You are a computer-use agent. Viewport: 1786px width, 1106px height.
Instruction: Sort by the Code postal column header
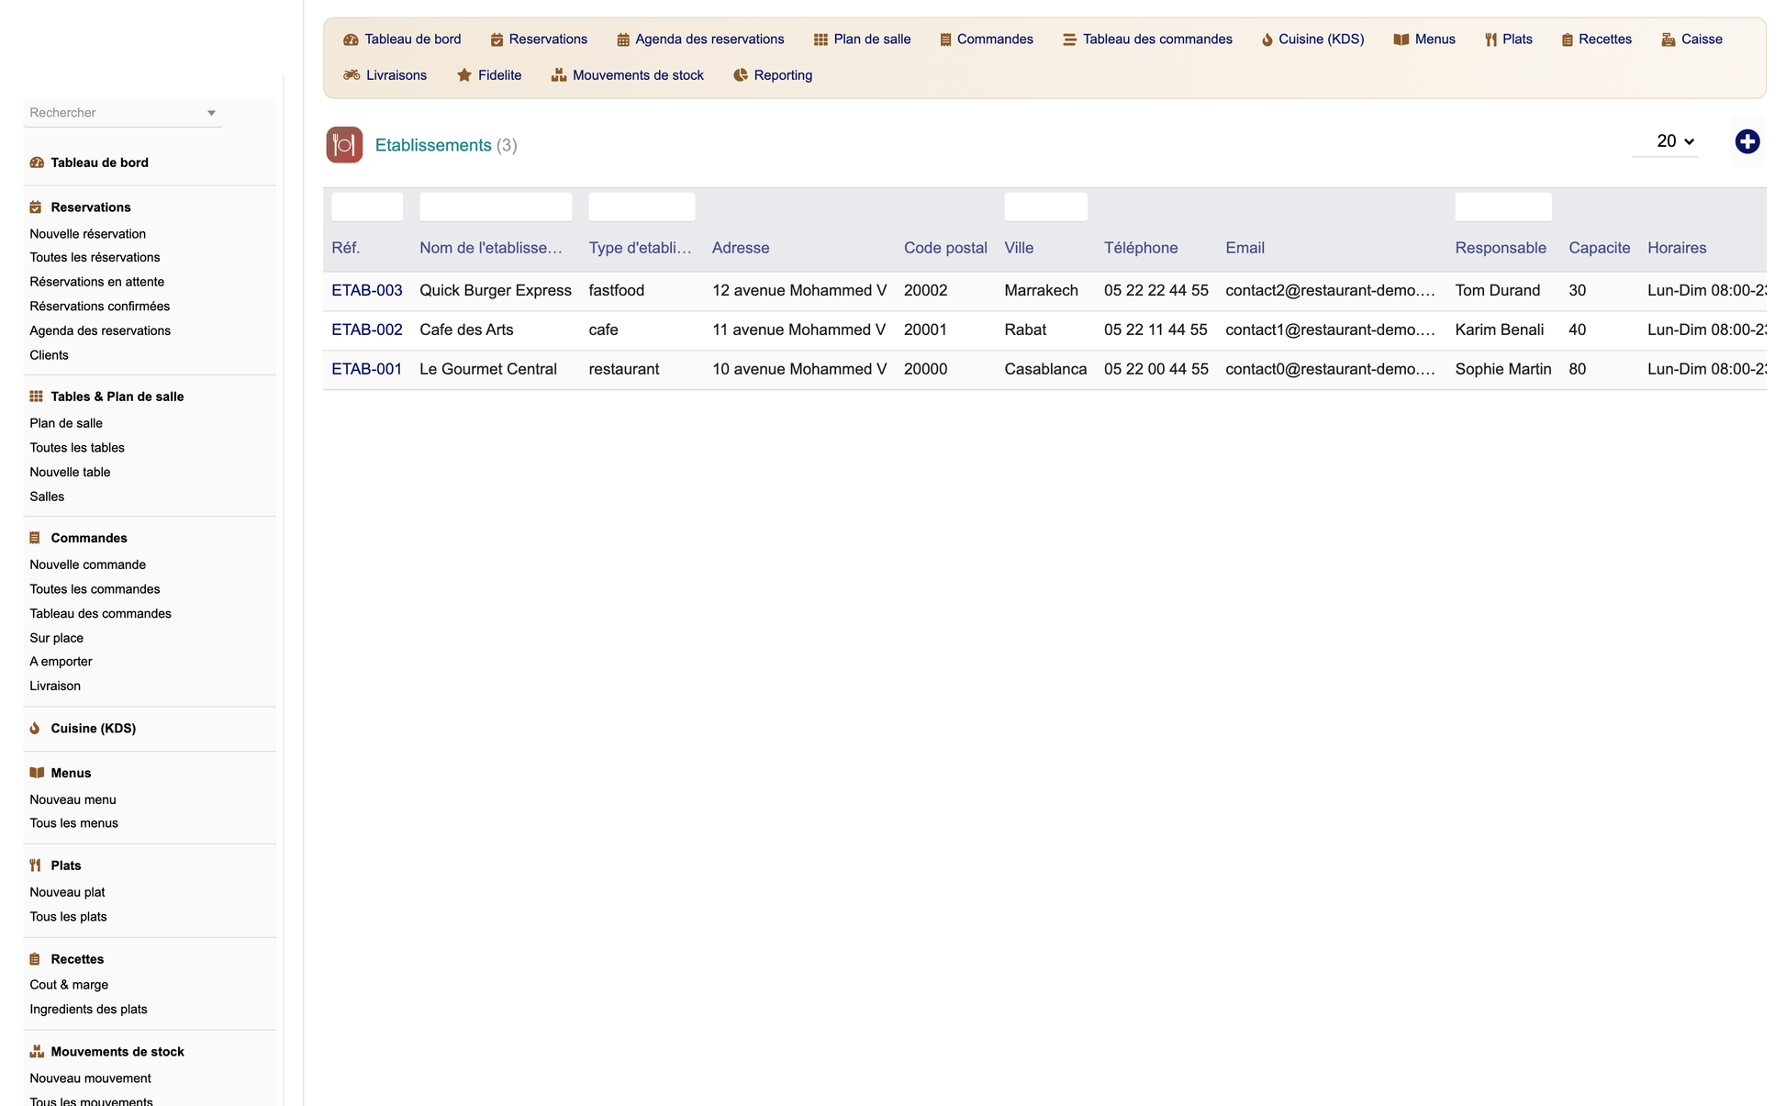point(945,248)
